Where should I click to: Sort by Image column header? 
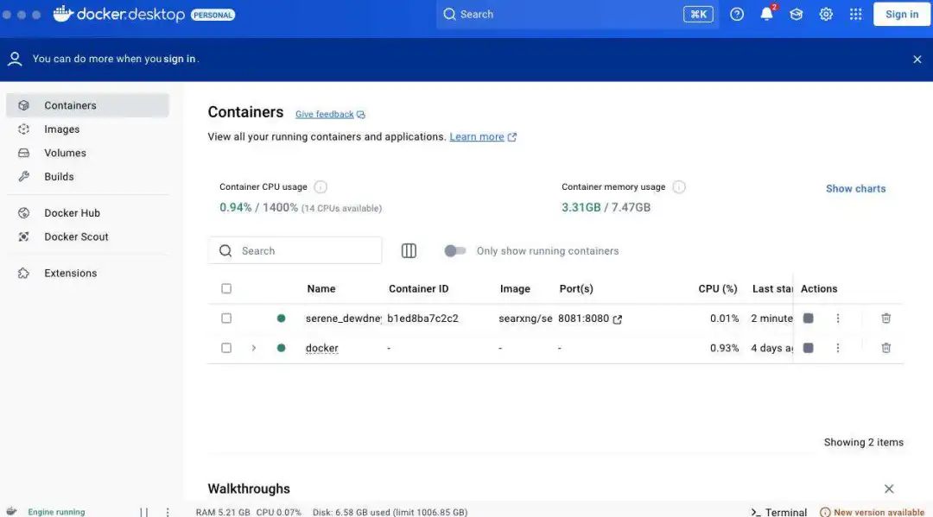(x=515, y=289)
